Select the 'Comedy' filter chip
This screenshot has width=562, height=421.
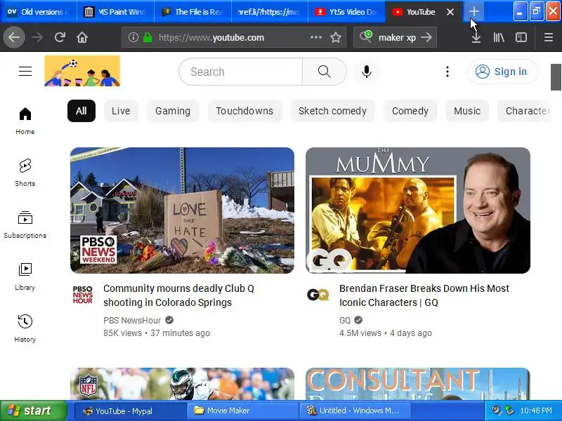pyautogui.click(x=410, y=111)
